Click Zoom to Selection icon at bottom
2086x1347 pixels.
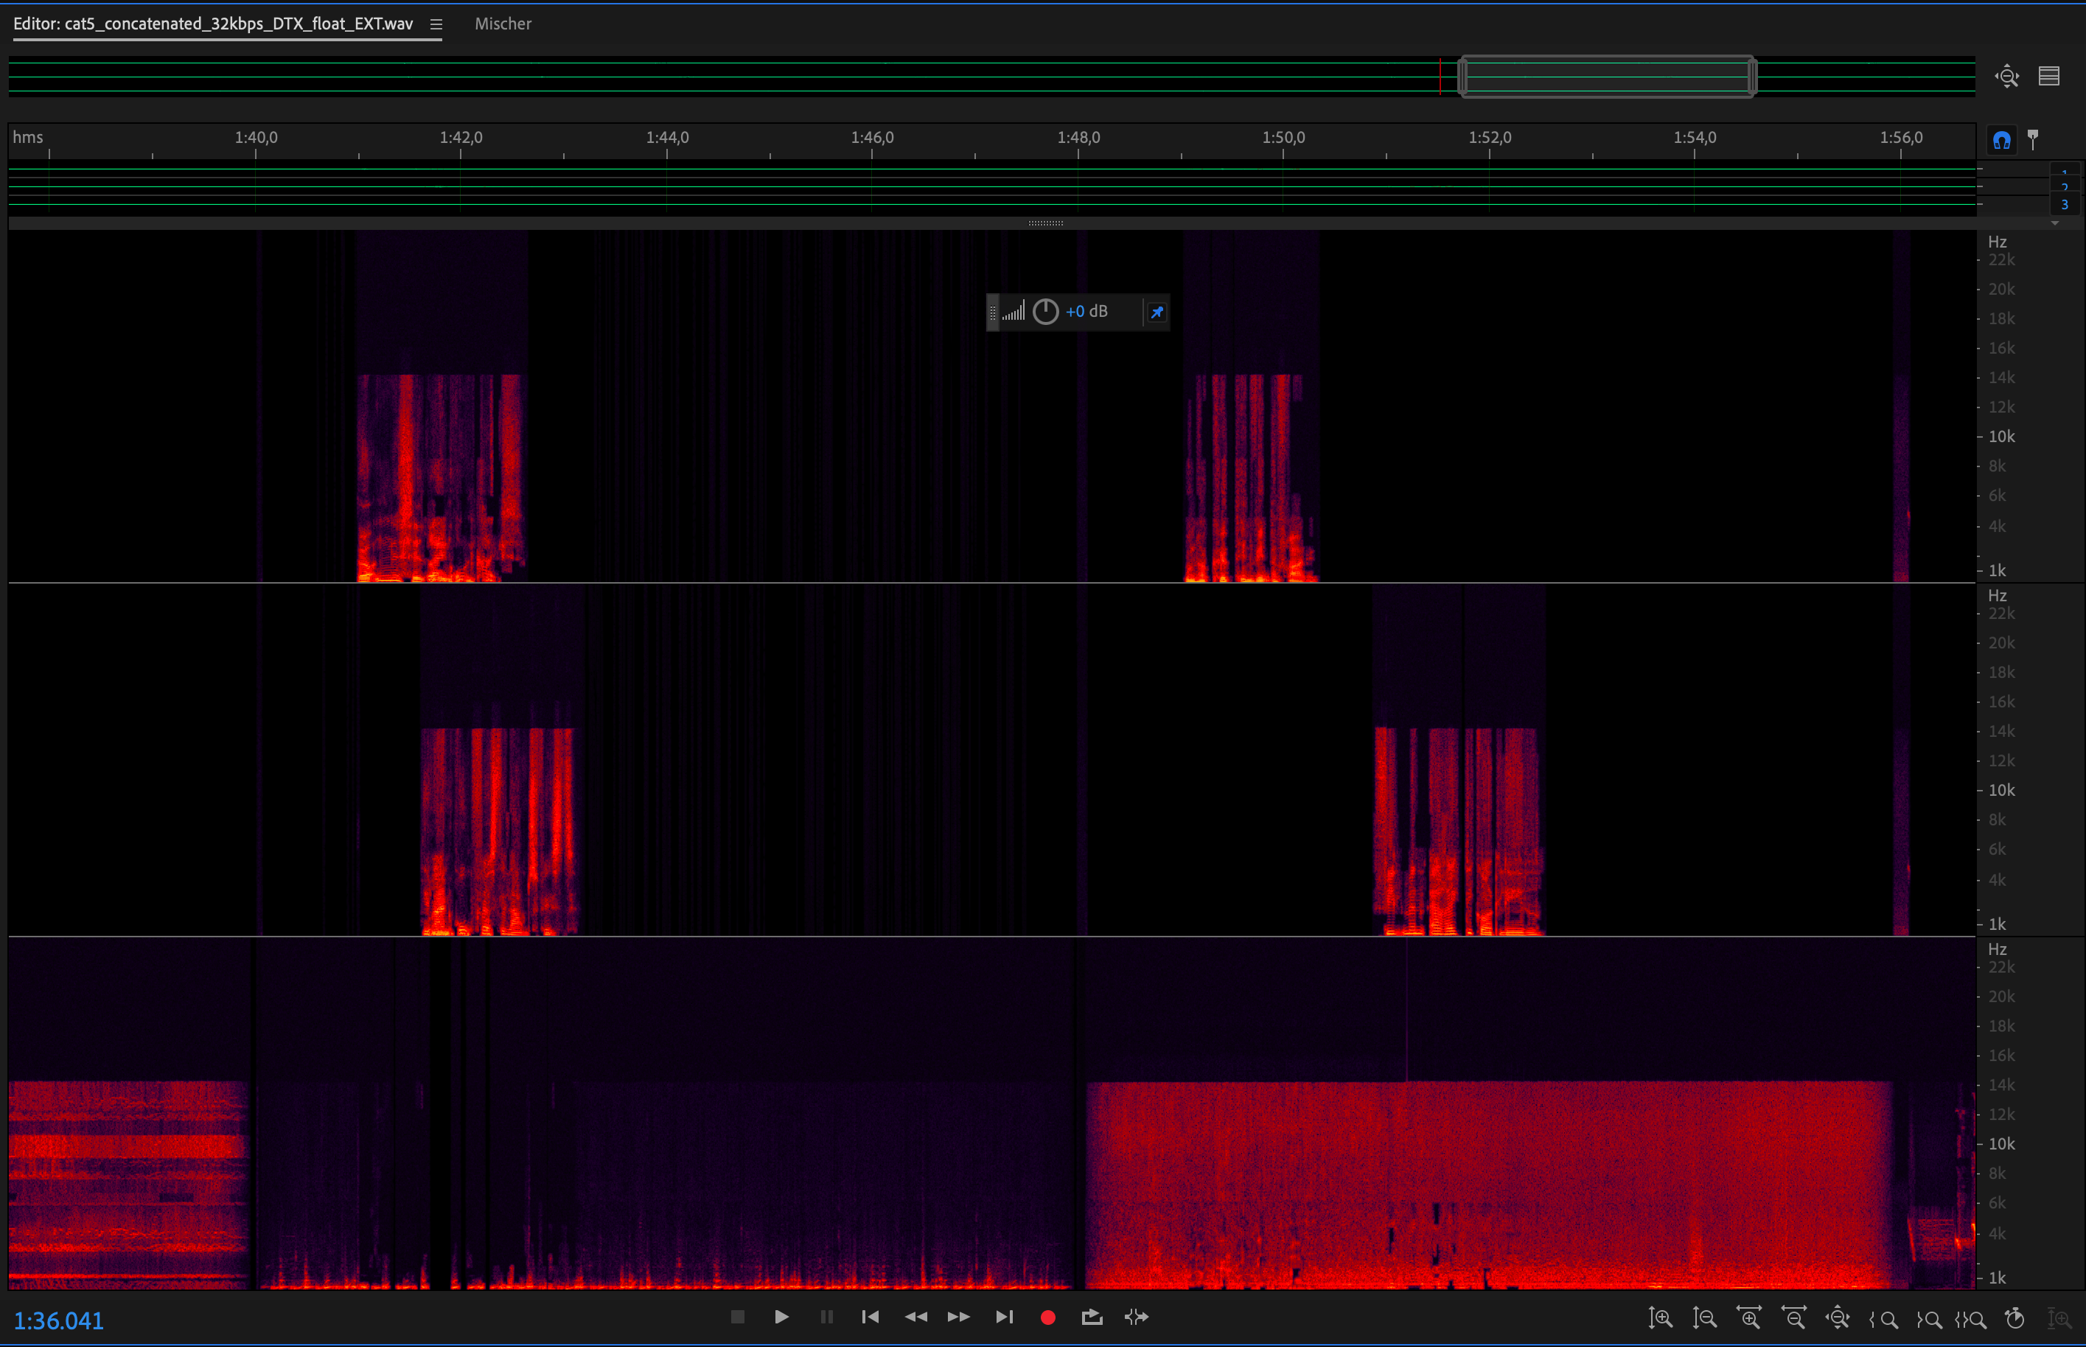tap(1970, 1319)
